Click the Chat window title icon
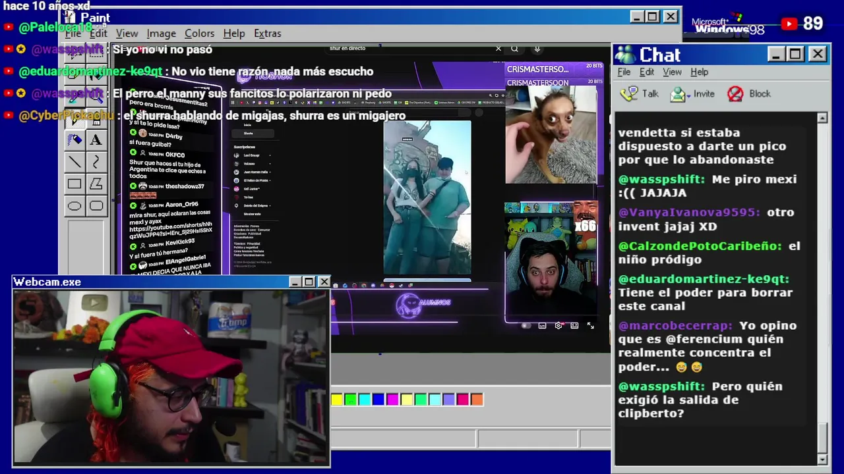The height and width of the screenshot is (474, 844). point(624,55)
